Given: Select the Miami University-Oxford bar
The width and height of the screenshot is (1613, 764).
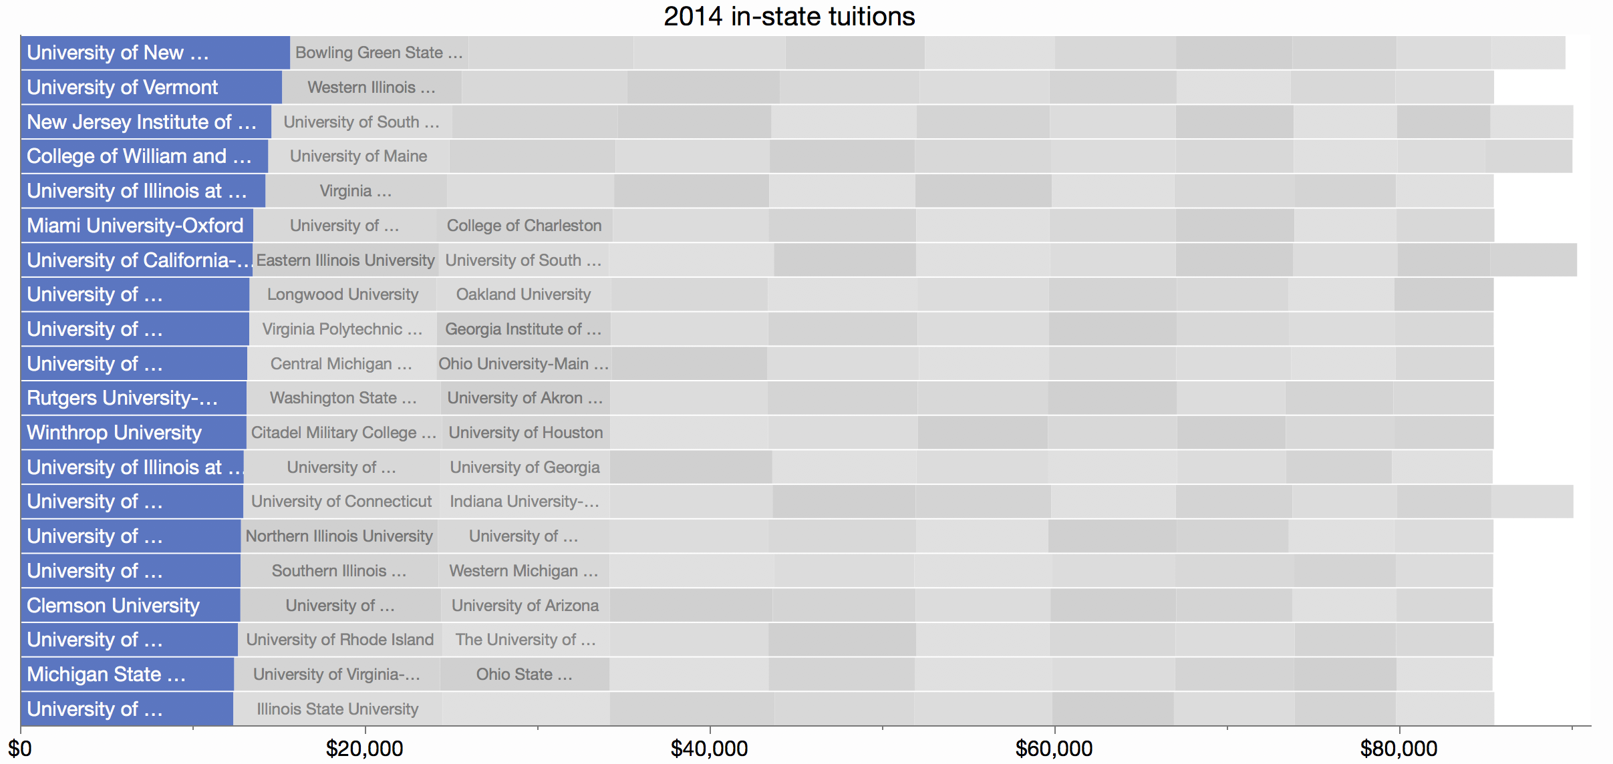Looking at the screenshot, I should point(137,226).
